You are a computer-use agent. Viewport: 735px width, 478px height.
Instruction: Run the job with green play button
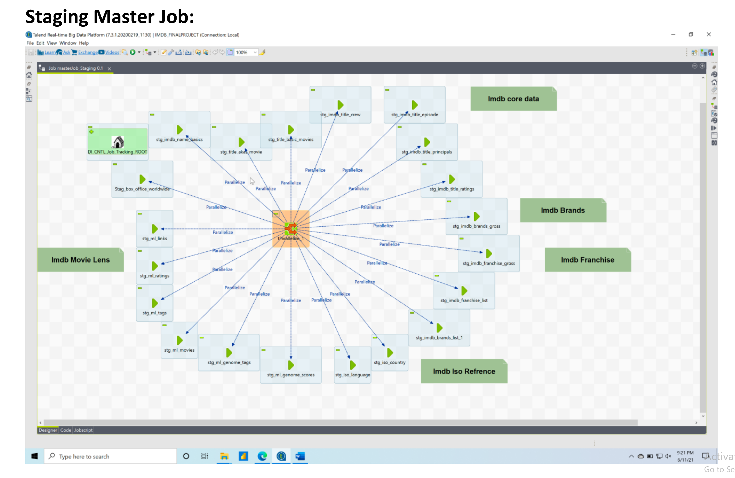coord(133,52)
